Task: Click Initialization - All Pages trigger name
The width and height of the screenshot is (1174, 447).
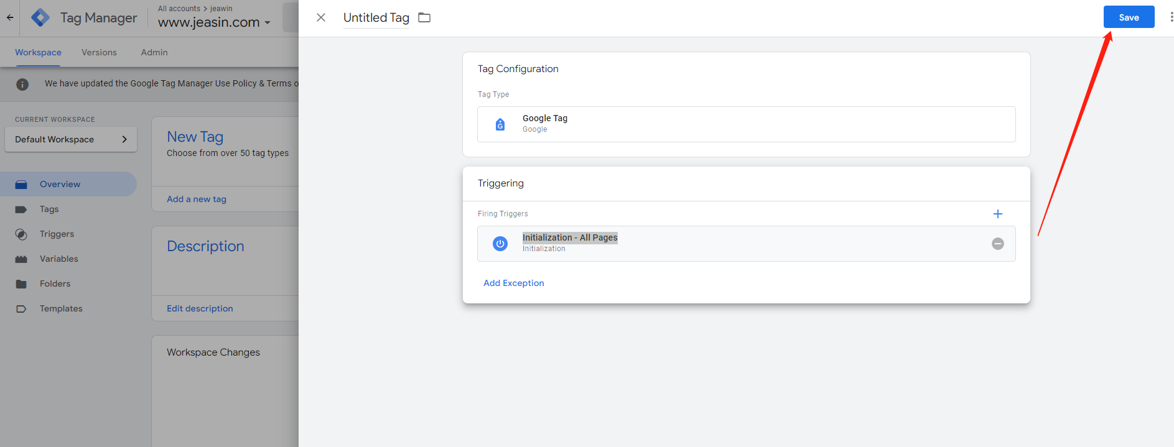Action: 570,237
